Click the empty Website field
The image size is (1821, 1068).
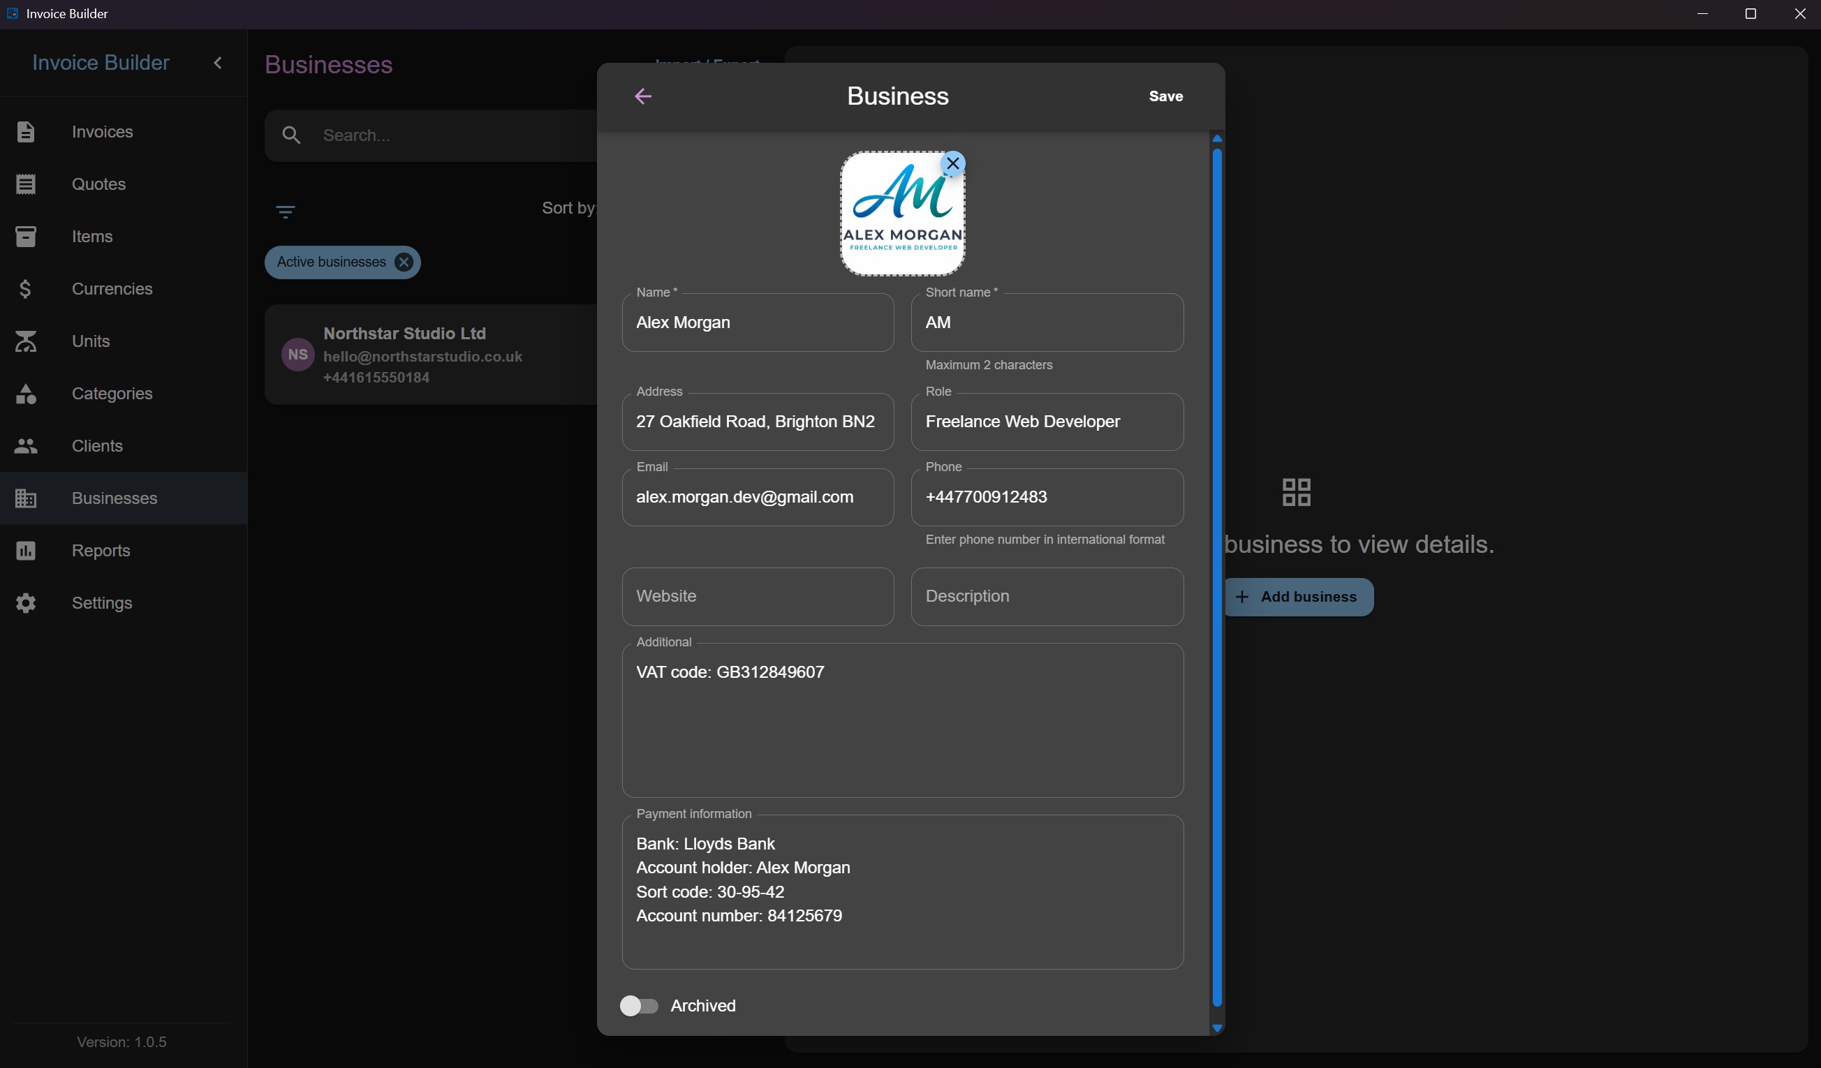click(x=758, y=597)
